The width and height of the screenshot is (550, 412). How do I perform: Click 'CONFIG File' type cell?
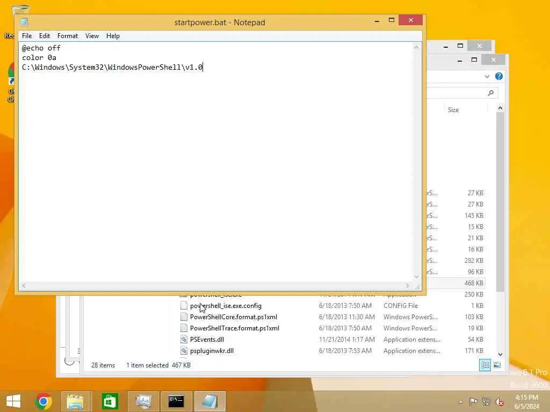pos(401,306)
